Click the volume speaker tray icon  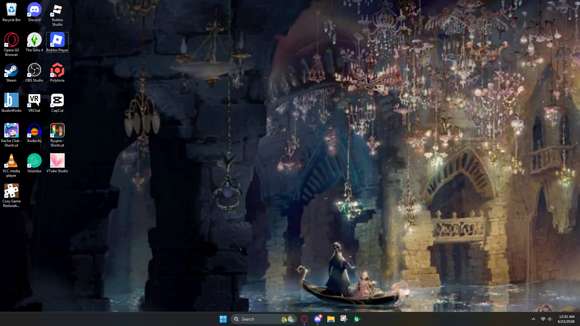[x=550, y=319]
